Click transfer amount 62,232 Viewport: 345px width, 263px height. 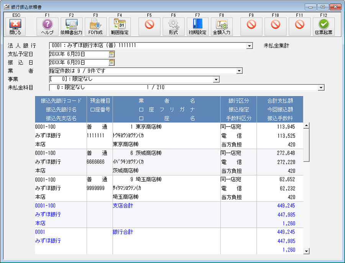tap(287, 189)
